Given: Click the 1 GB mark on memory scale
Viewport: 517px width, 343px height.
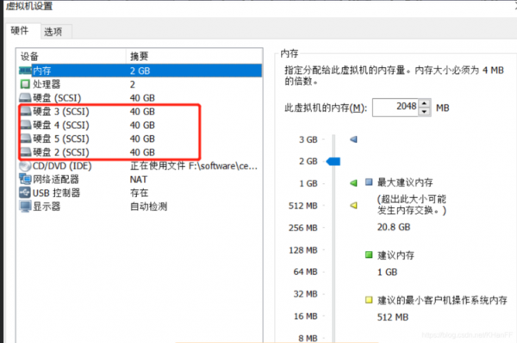Looking at the screenshot, I should point(308,183).
